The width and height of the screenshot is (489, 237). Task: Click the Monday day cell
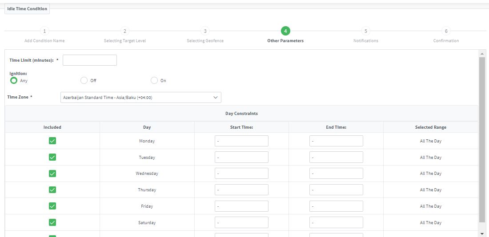147,141
